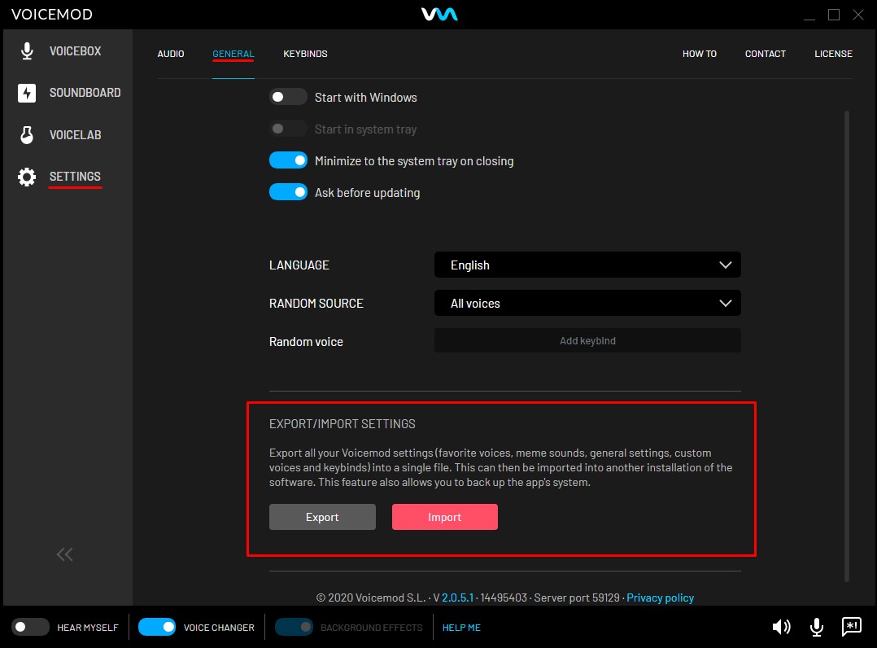Mute the microphone icon in bottom bar

pos(817,628)
